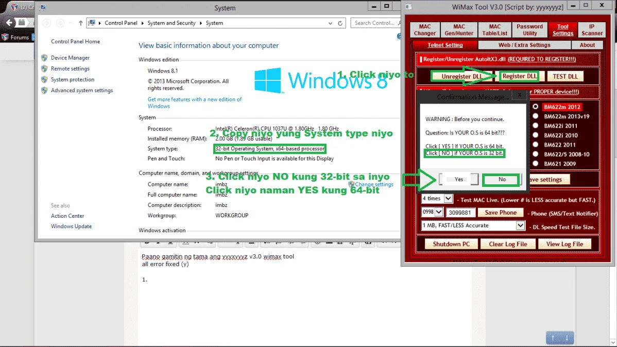Click the Forums bookmark icon

tap(5, 37)
